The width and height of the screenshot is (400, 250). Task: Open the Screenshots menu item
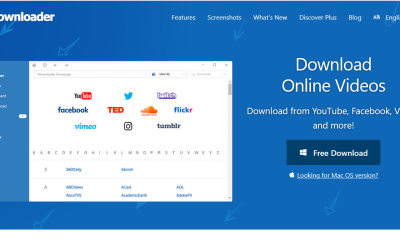(224, 17)
